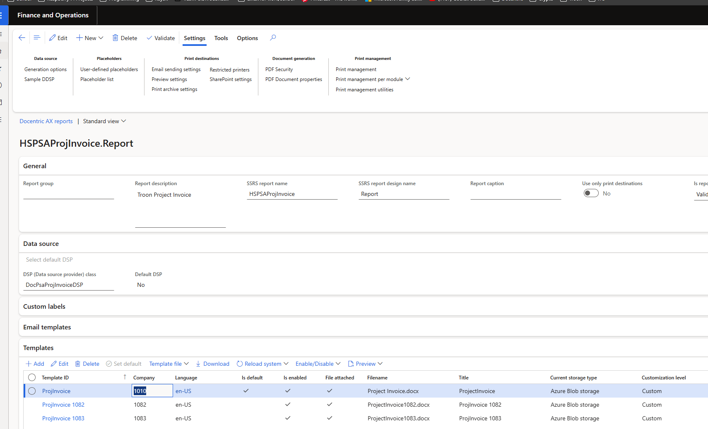Download the selected template file

212,364
